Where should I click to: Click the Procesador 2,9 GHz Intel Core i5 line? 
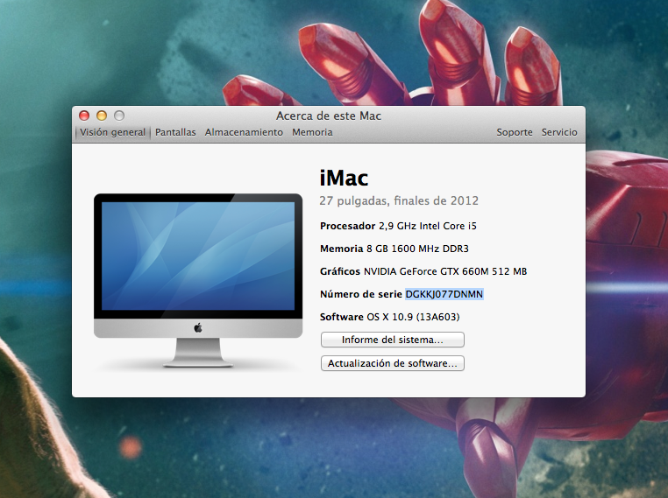point(398,226)
